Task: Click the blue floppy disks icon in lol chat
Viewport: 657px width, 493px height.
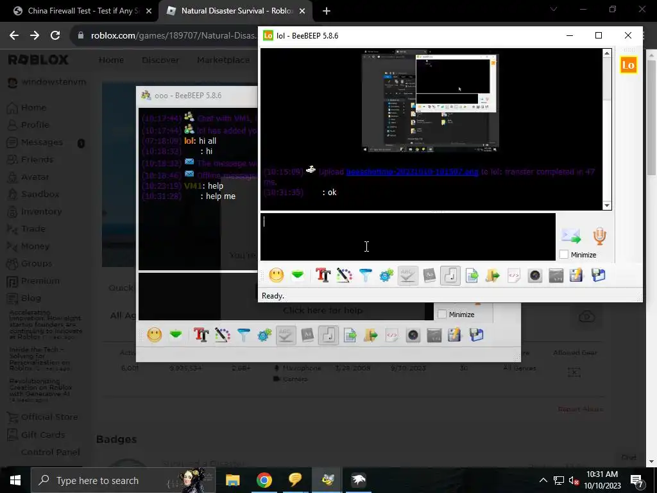Action: coord(599,275)
